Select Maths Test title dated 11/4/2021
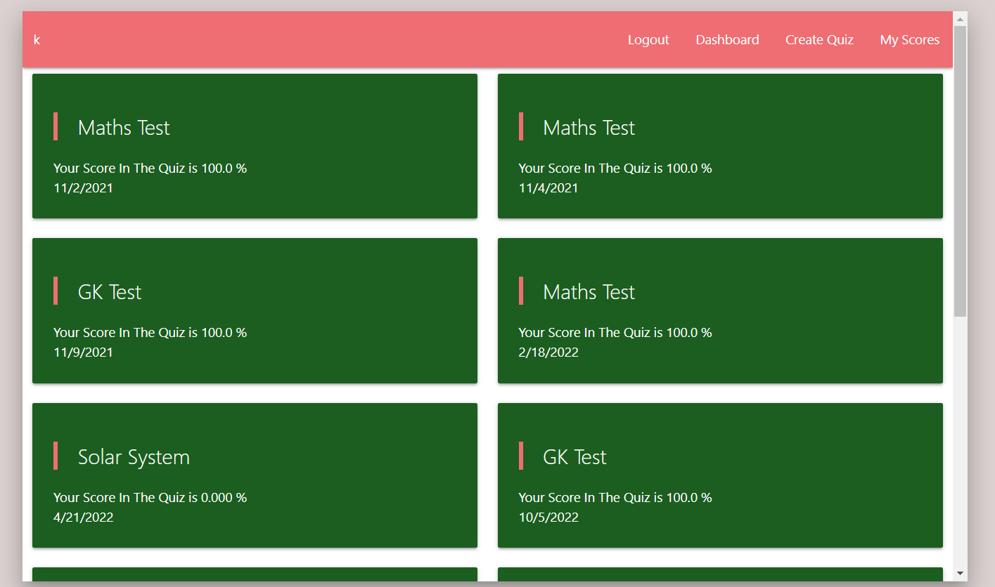The width and height of the screenshot is (995, 587). pyautogui.click(x=589, y=128)
